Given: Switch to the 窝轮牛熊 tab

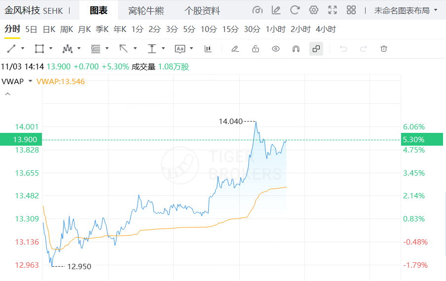Looking at the screenshot, I should (146, 11).
